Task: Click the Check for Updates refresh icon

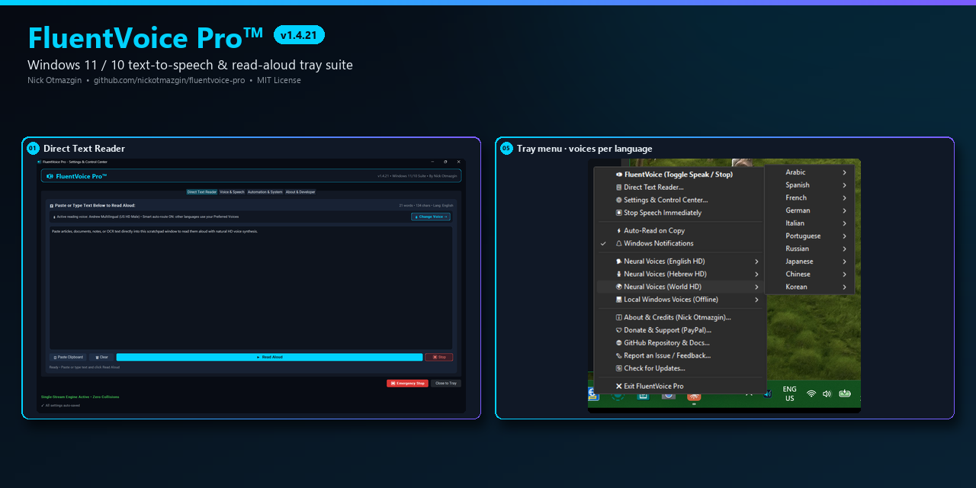Action: (619, 368)
